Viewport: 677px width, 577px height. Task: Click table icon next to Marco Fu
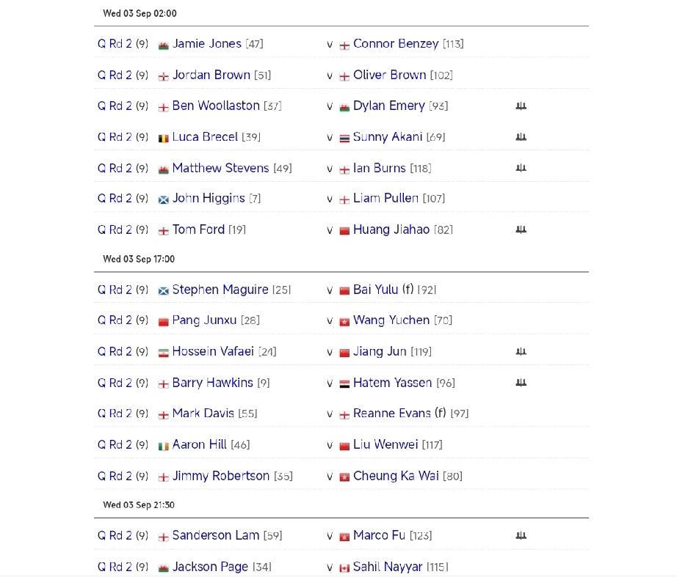[x=521, y=536]
